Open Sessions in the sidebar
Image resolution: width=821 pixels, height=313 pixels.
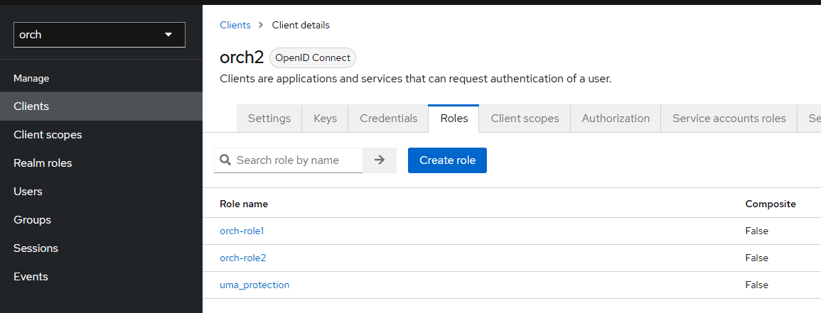(36, 248)
